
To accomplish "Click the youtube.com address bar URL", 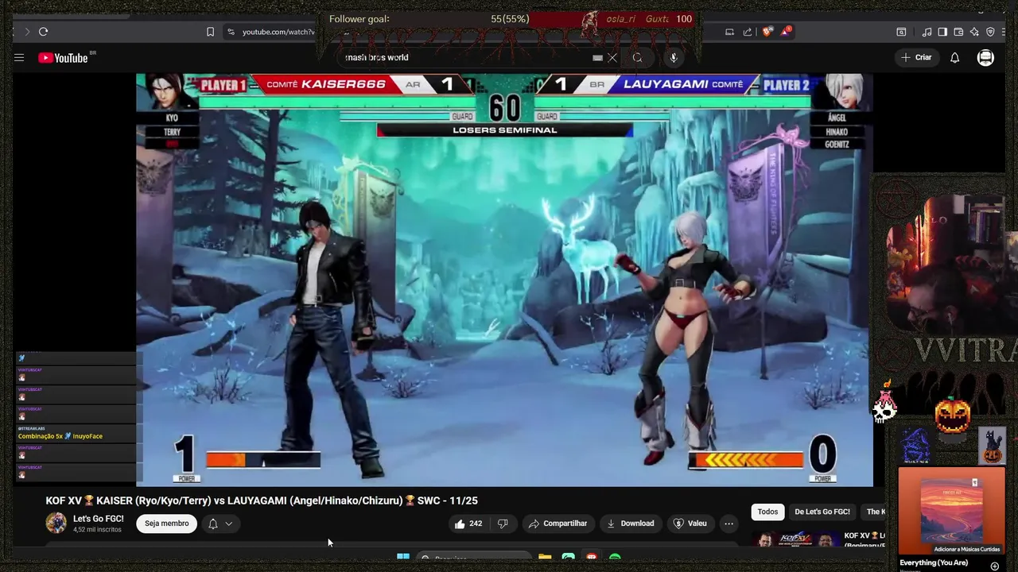I will click(x=278, y=32).
